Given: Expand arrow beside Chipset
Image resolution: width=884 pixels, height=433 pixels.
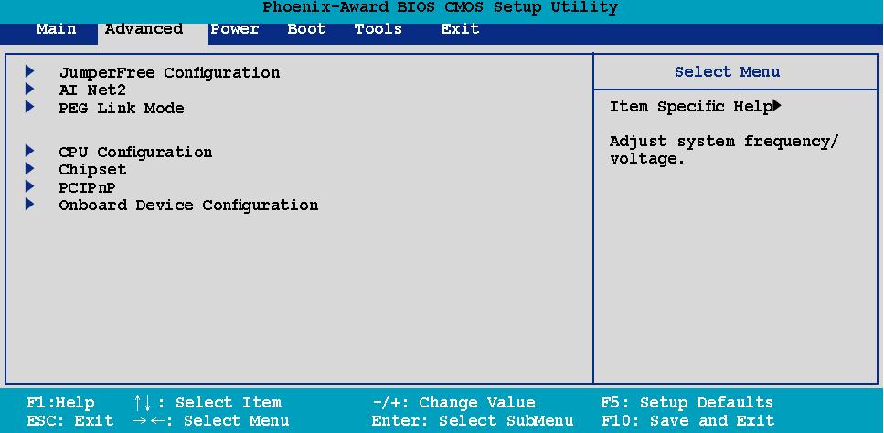Looking at the screenshot, I should [30, 168].
